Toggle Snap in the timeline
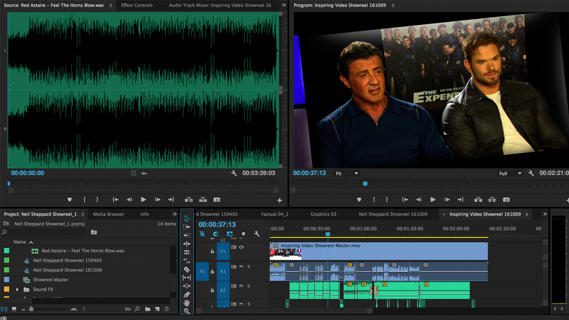 coord(216,234)
